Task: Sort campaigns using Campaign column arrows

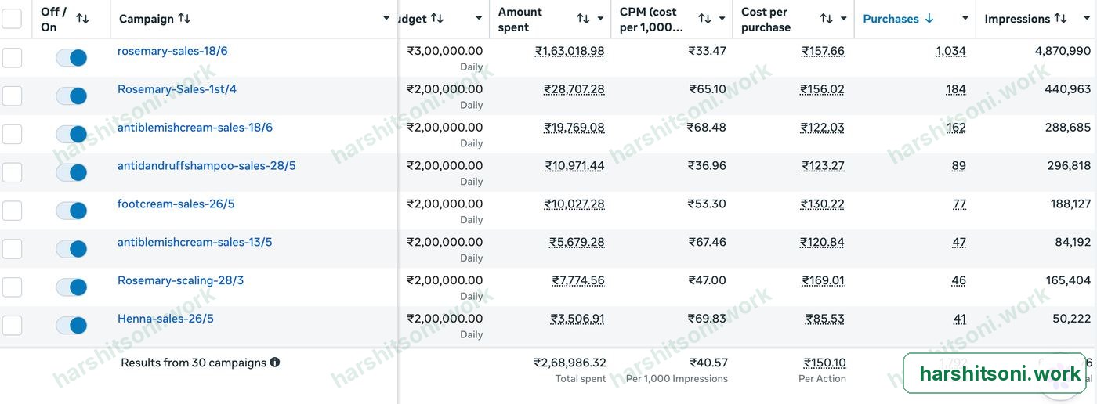Action: (184, 18)
